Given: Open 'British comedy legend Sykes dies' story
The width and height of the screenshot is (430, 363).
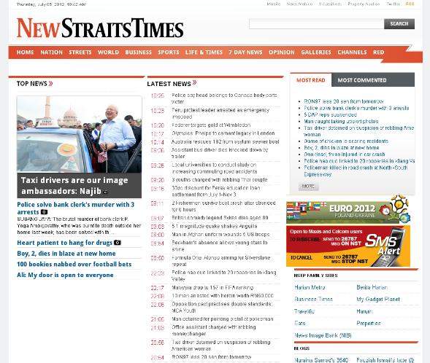Looking at the screenshot, I should point(220,218).
